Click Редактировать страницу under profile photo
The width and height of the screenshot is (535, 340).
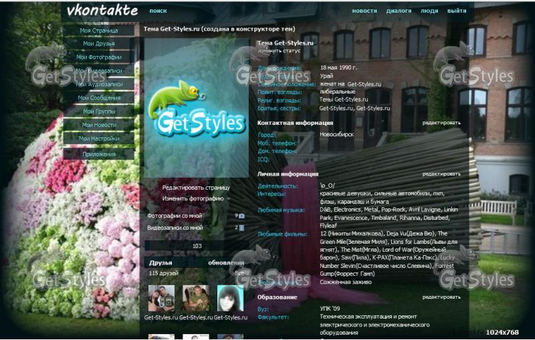click(196, 188)
